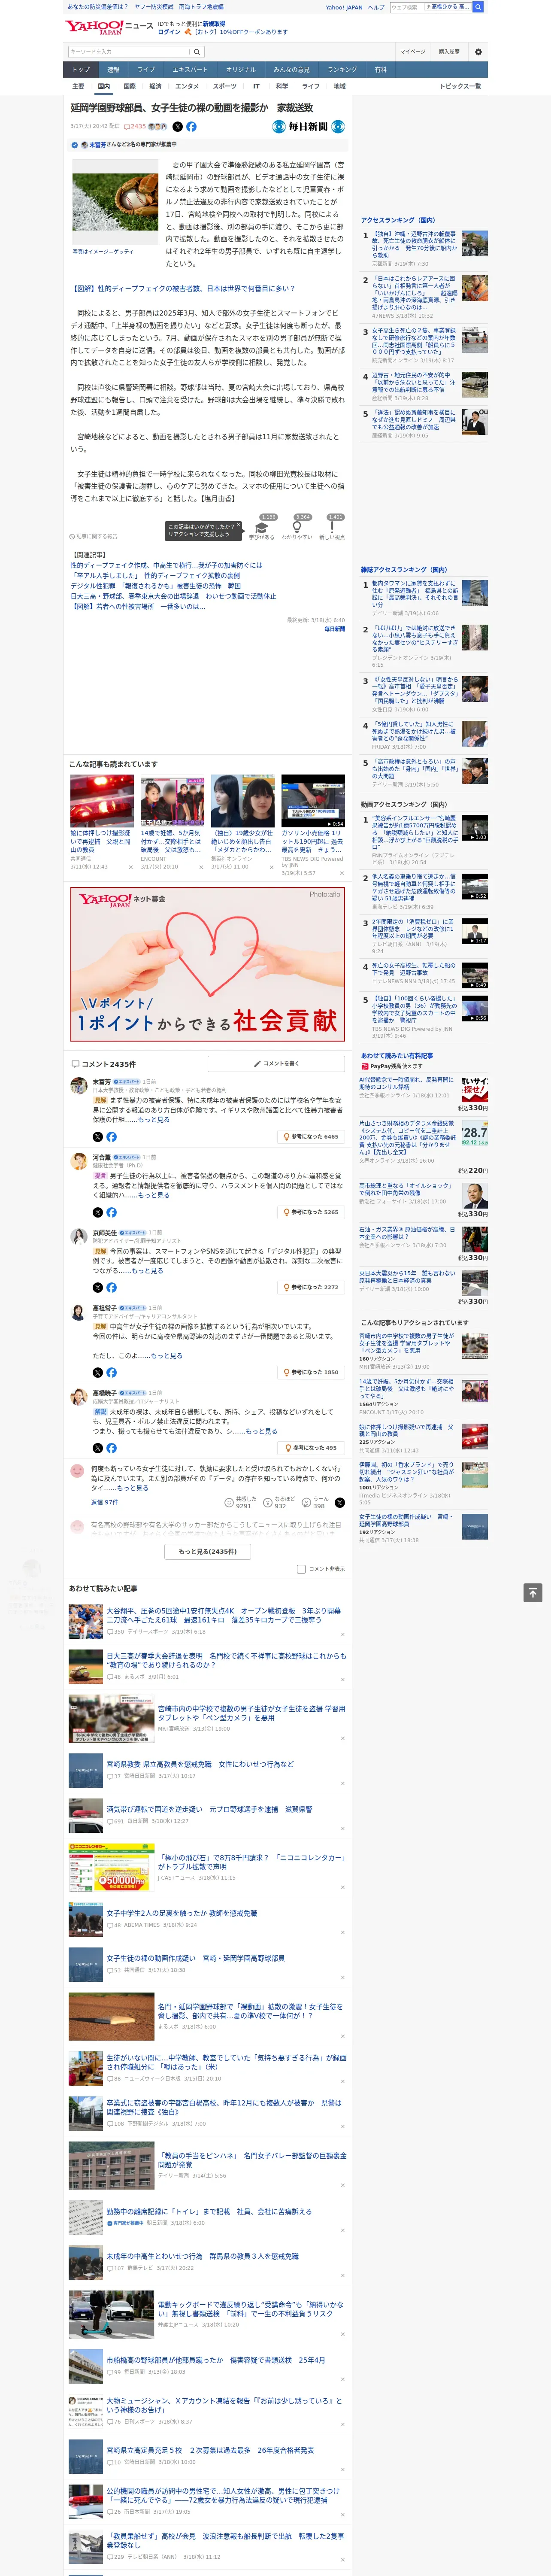Open the エキスパート navigation tab
This screenshot has width=551, height=2576.
[190, 69]
